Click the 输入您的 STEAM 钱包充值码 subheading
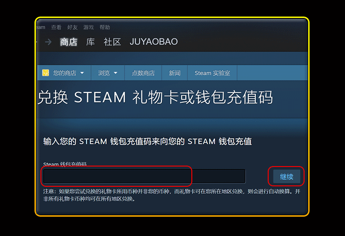The width and height of the screenshot is (345, 236). pos(147,141)
